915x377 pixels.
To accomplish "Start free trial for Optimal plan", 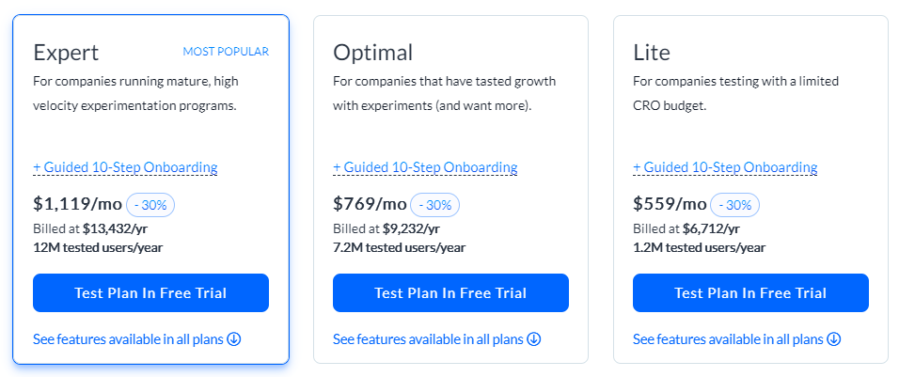I will pyautogui.click(x=450, y=292).
